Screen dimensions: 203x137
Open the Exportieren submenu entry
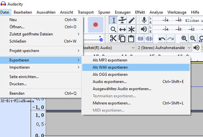pos(41,60)
